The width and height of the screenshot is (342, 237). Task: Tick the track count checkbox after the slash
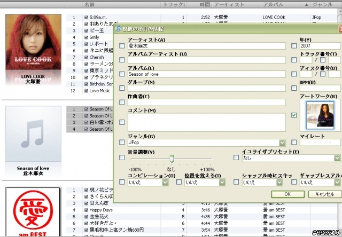tap(323, 60)
